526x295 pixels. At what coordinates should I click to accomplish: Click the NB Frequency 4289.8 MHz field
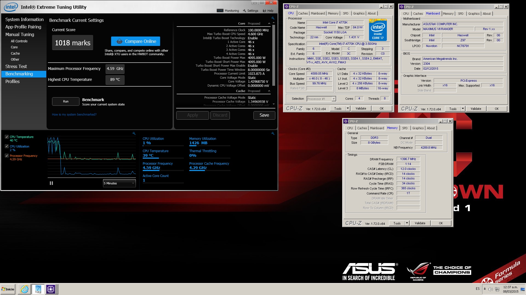pos(428,147)
